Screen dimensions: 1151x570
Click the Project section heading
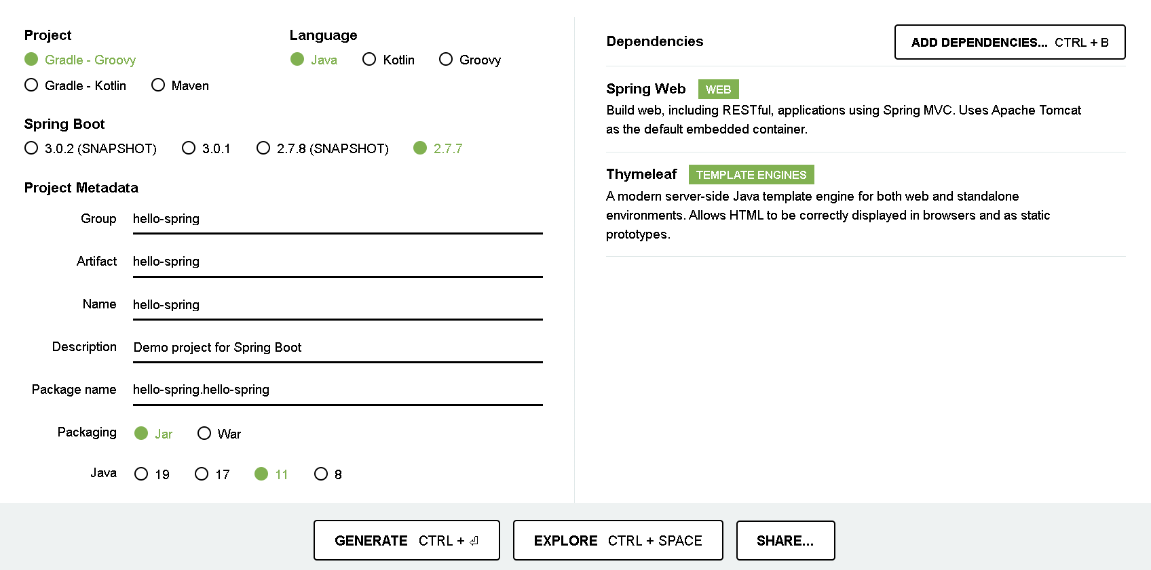pos(48,35)
